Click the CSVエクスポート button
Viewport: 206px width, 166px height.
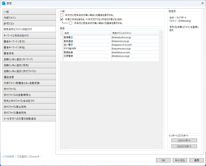184,146
